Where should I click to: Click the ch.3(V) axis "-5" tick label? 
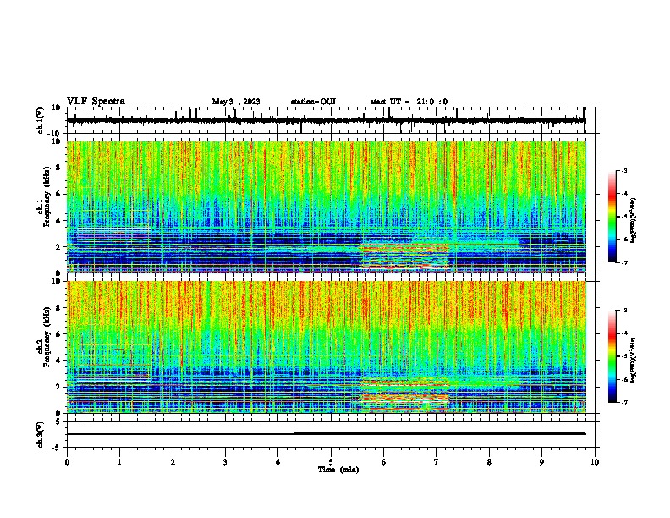(x=57, y=448)
